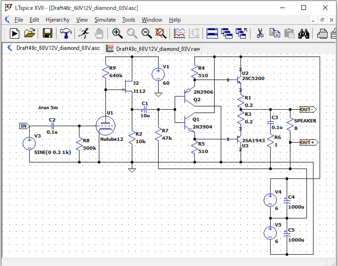338x266 pixels.
Task: Click the New Schematic toolbar icon
Action: click(15, 34)
